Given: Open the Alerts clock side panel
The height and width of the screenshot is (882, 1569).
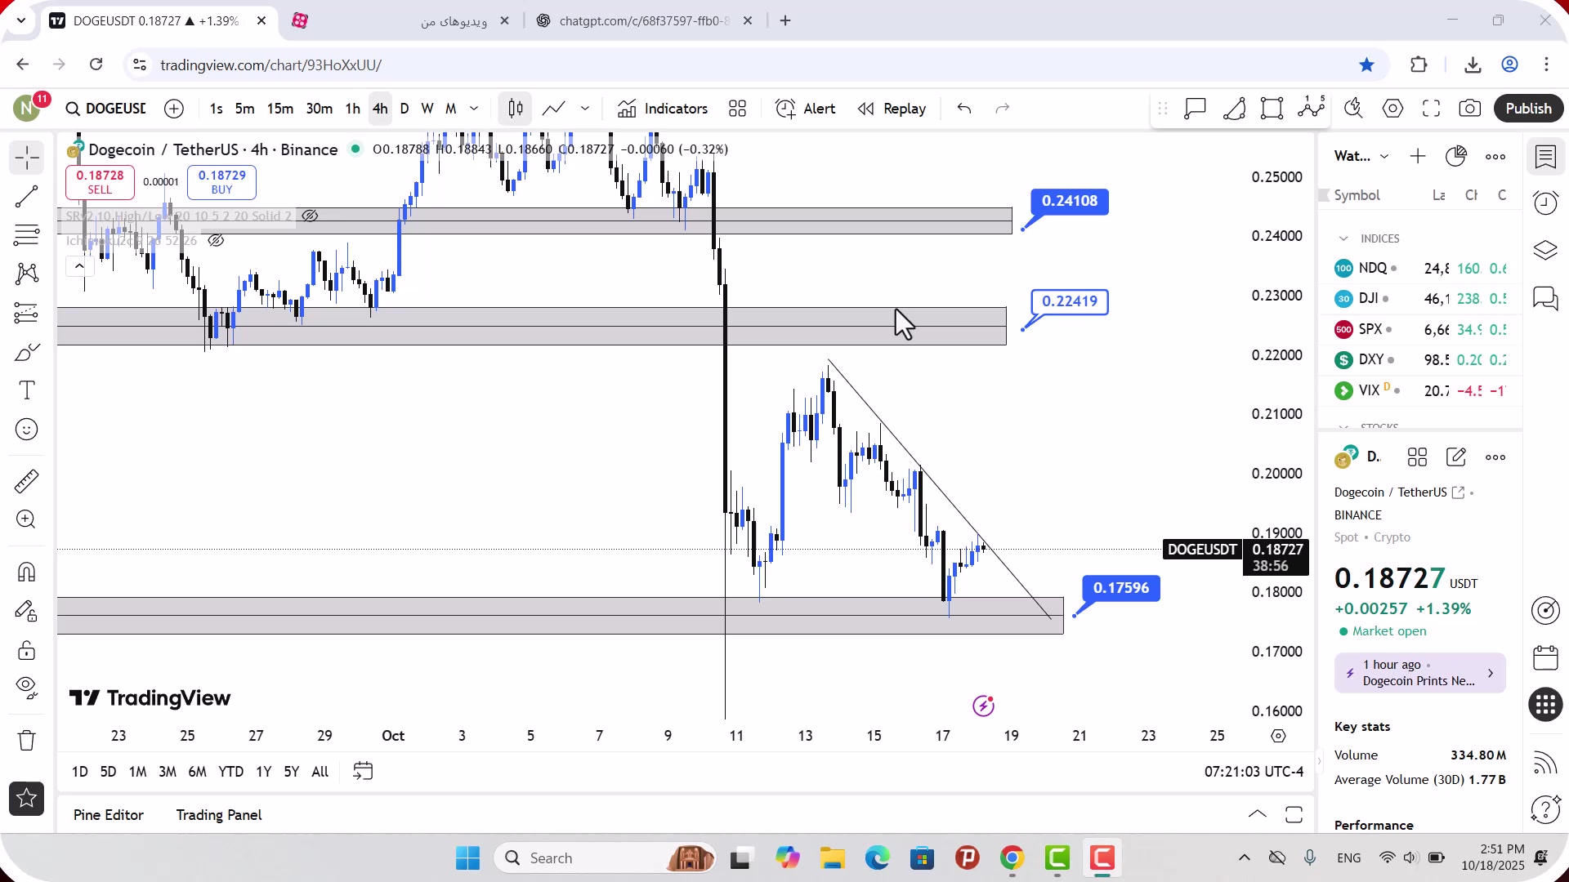Looking at the screenshot, I should pos(1545,203).
